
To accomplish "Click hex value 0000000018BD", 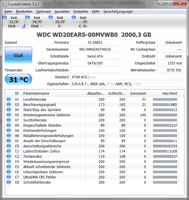I will tap(165, 104).
